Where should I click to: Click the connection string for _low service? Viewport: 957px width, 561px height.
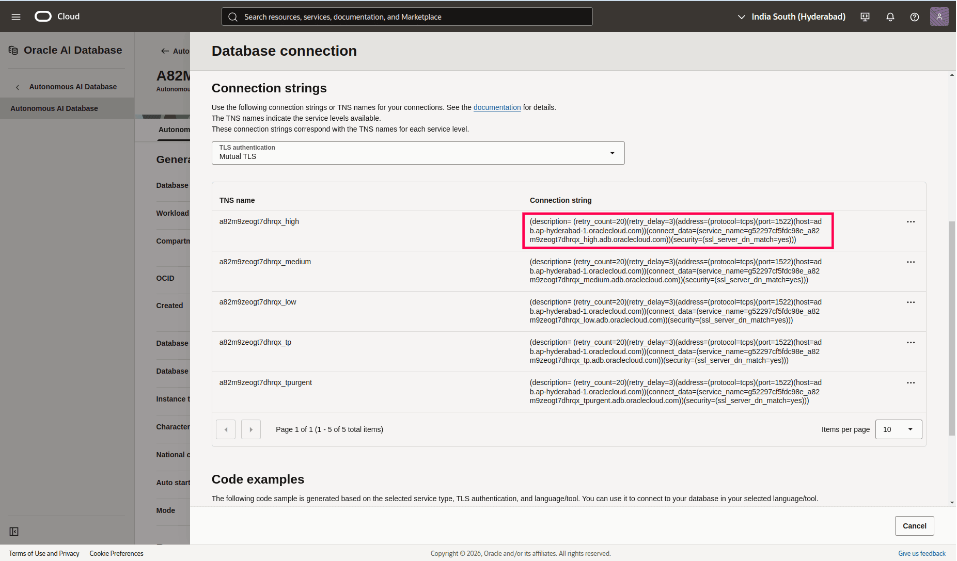[676, 311]
